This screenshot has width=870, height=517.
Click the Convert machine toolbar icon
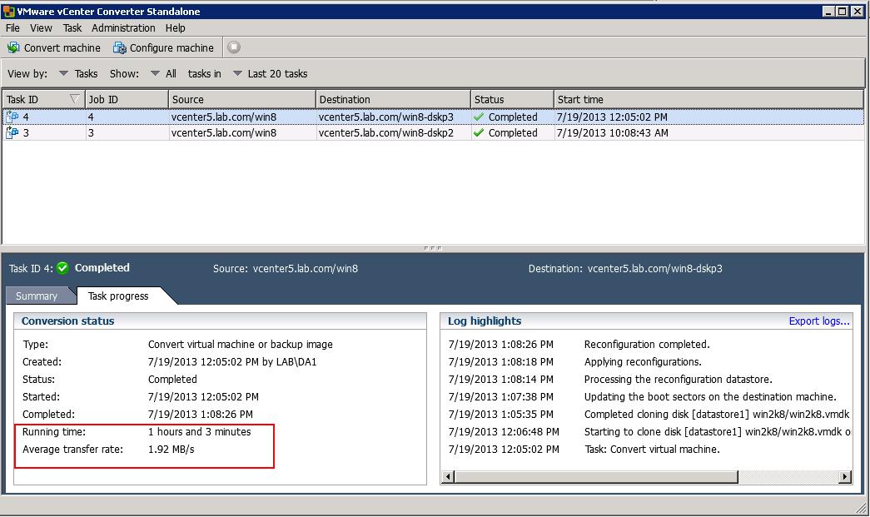click(x=13, y=47)
